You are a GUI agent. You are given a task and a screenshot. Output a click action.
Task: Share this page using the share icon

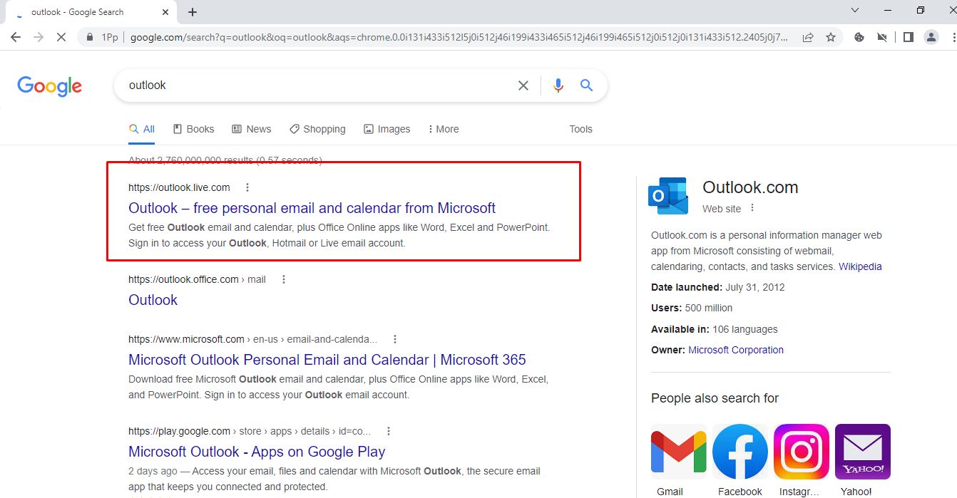(808, 37)
